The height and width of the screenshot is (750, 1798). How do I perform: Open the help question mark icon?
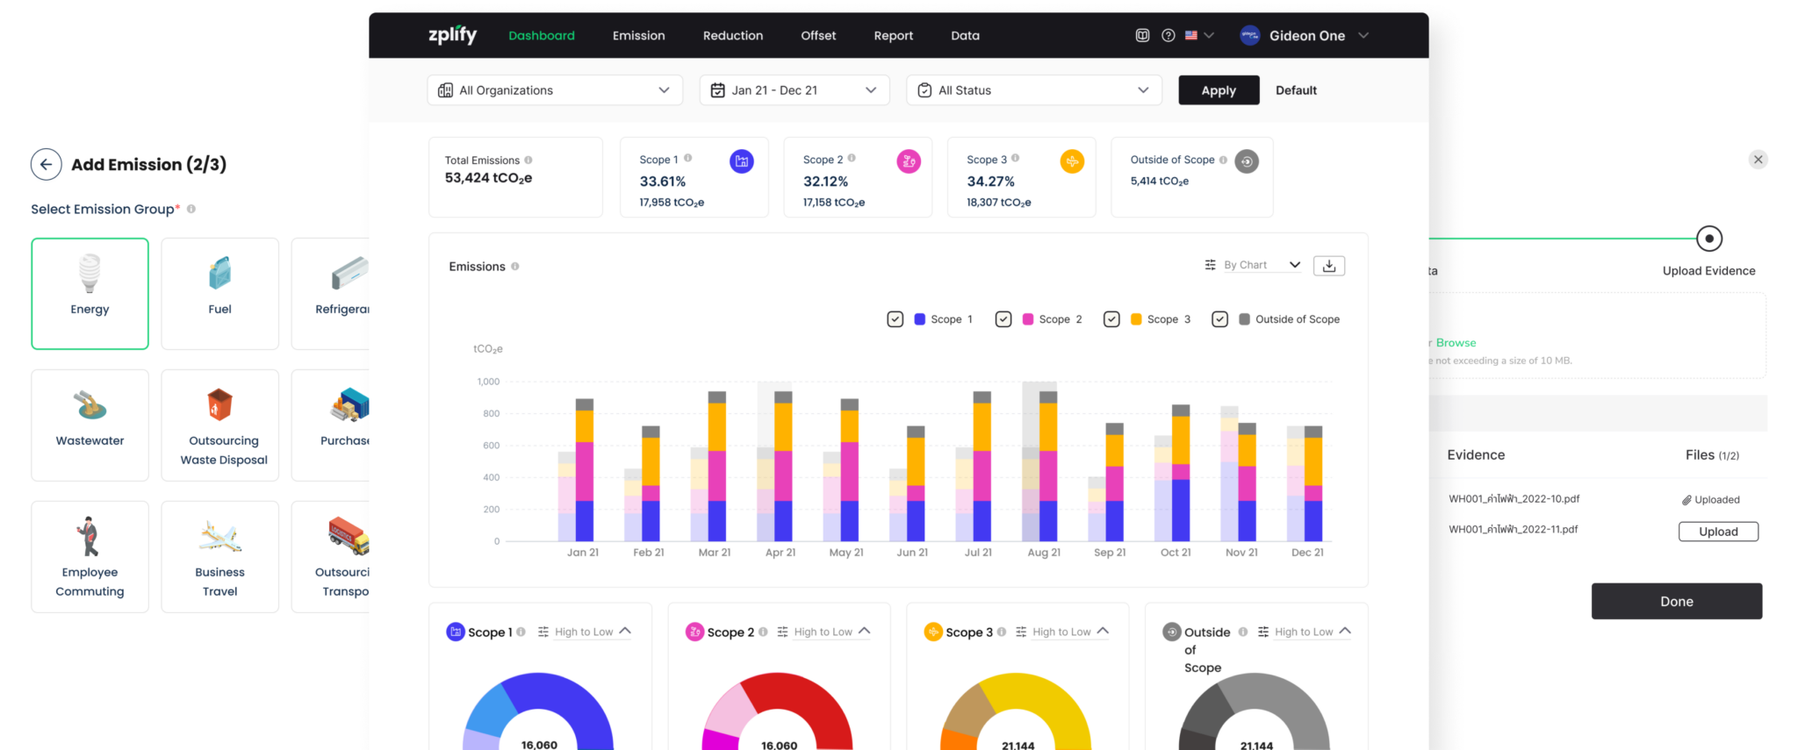click(1168, 36)
